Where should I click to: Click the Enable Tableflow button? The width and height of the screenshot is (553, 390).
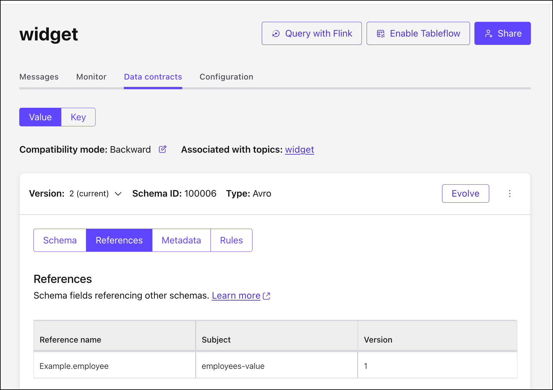click(418, 33)
